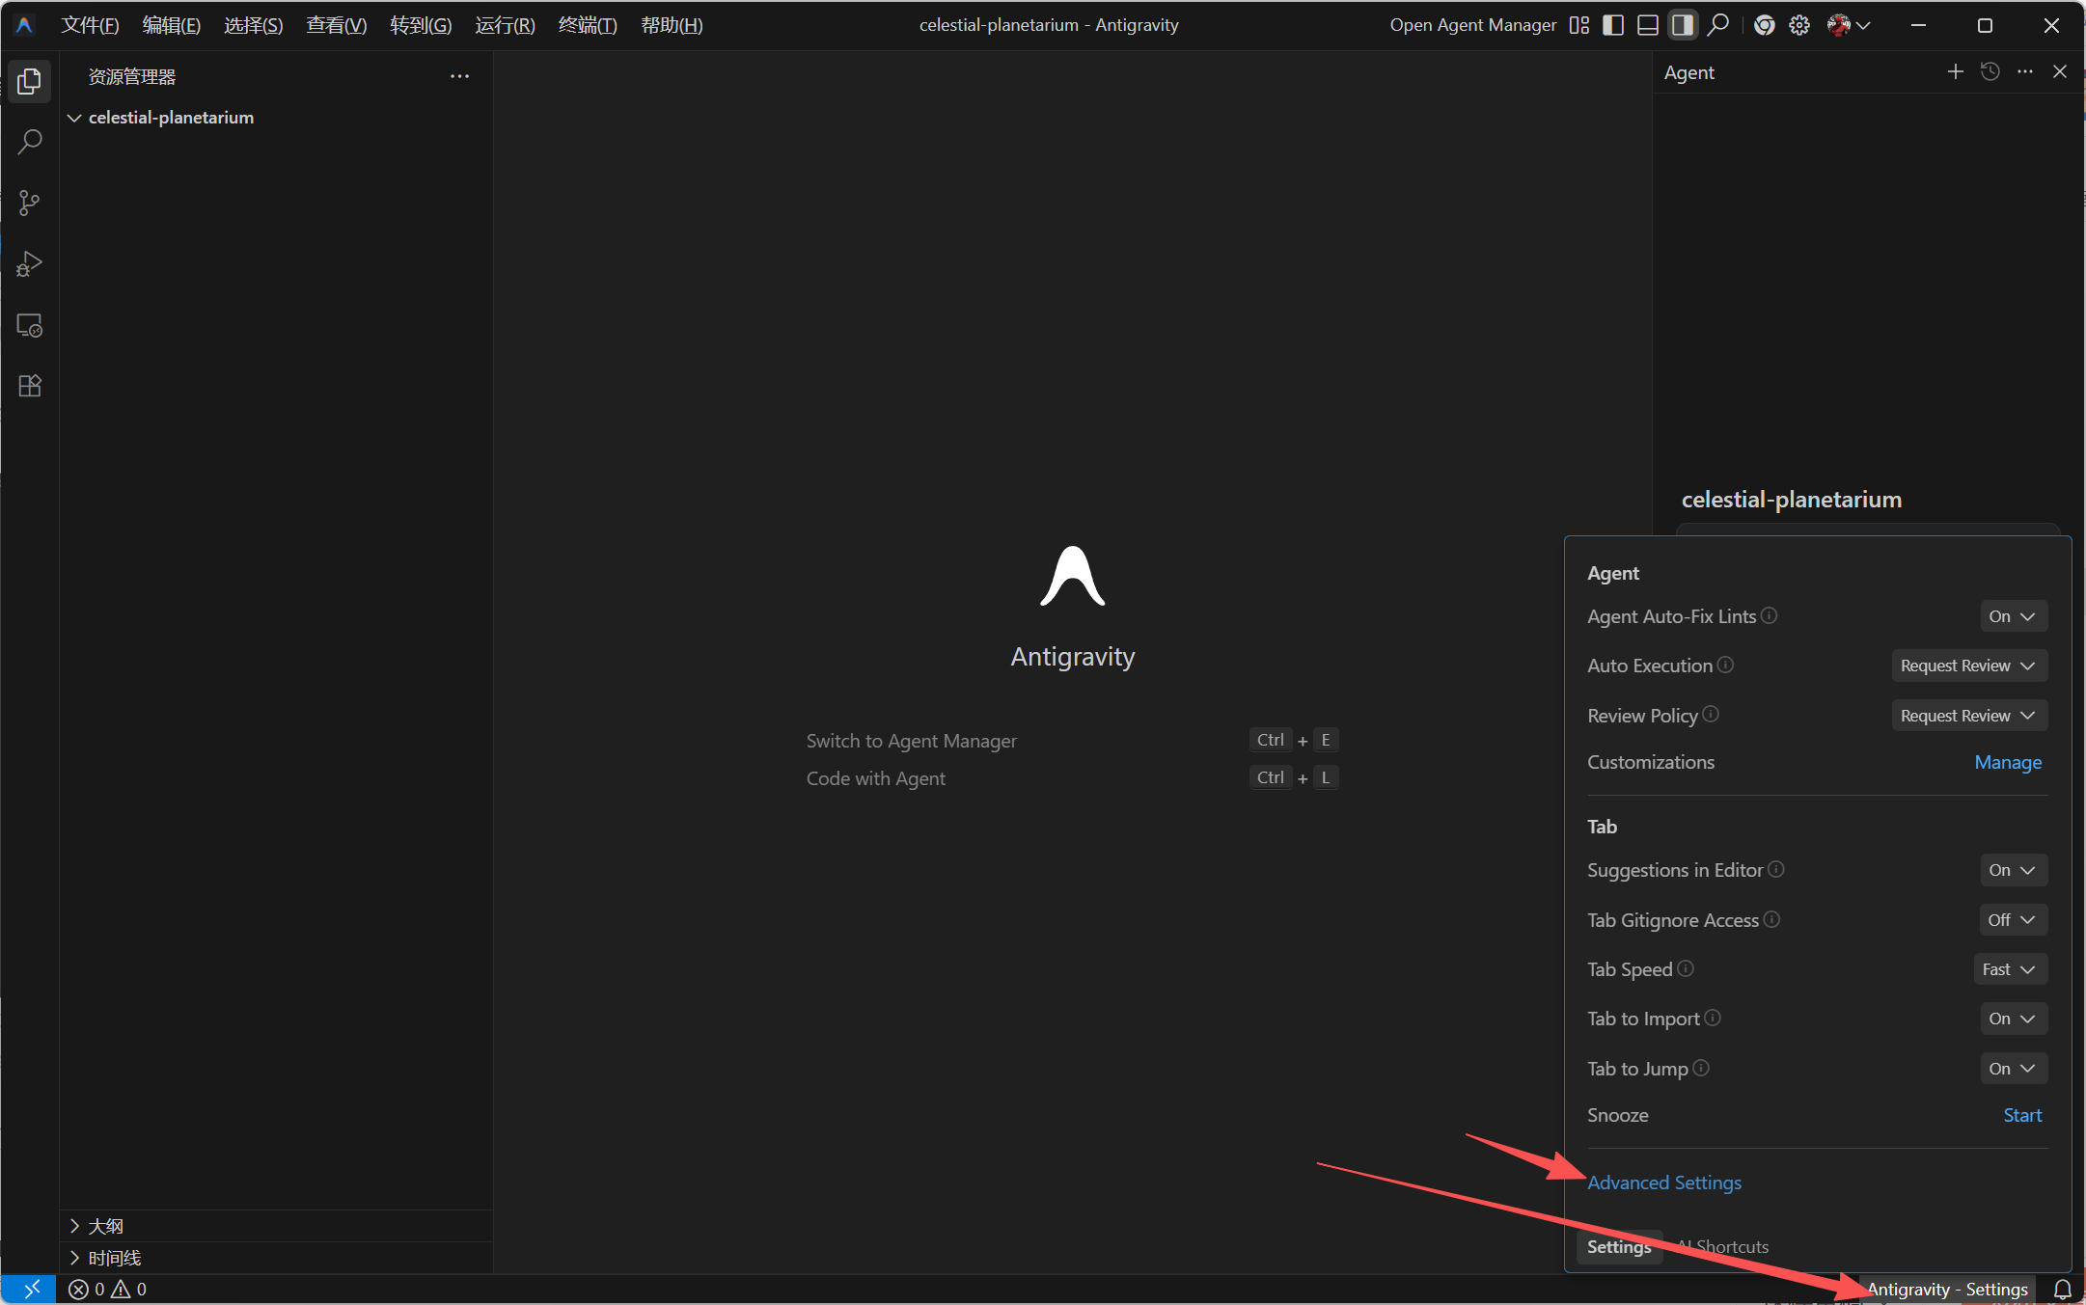Click the Advanced Settings link
Screen dimensions: 2086x1305
pos(1664,1183)
